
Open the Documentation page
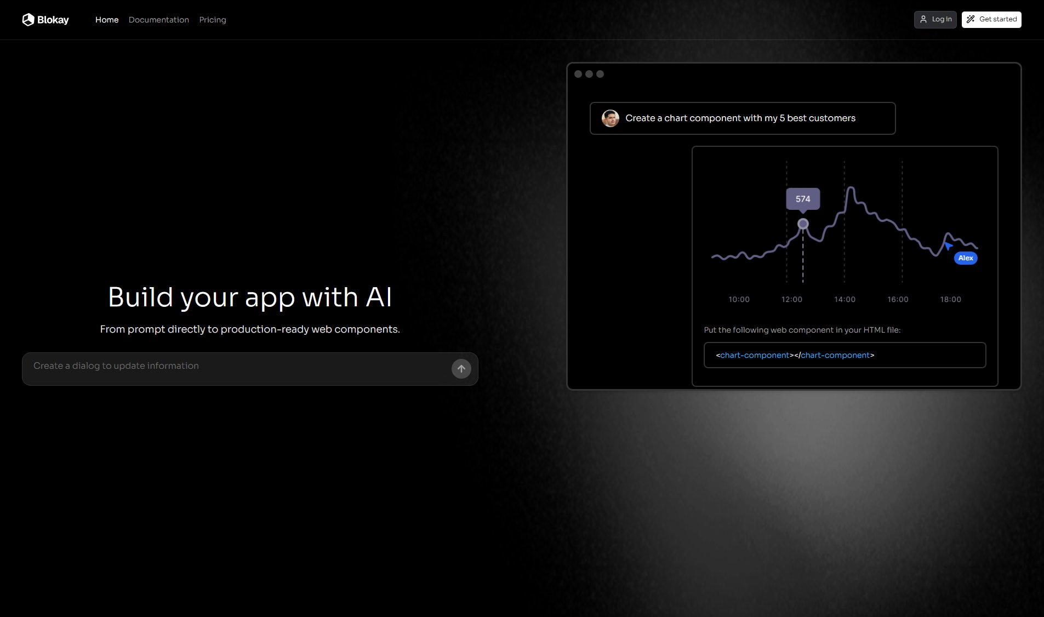pos(158,20)
